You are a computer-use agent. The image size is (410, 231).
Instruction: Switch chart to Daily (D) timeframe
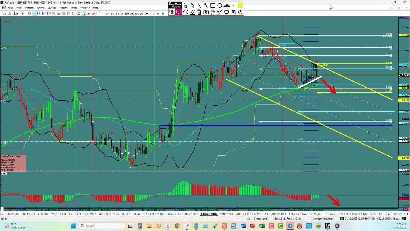pyautogui.click(x=153, y=13)
